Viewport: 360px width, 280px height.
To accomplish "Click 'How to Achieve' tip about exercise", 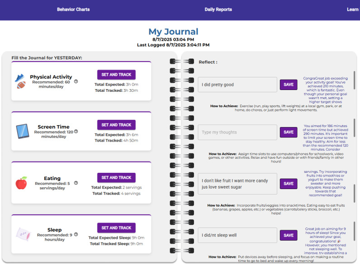I will (x=276, y=108).
